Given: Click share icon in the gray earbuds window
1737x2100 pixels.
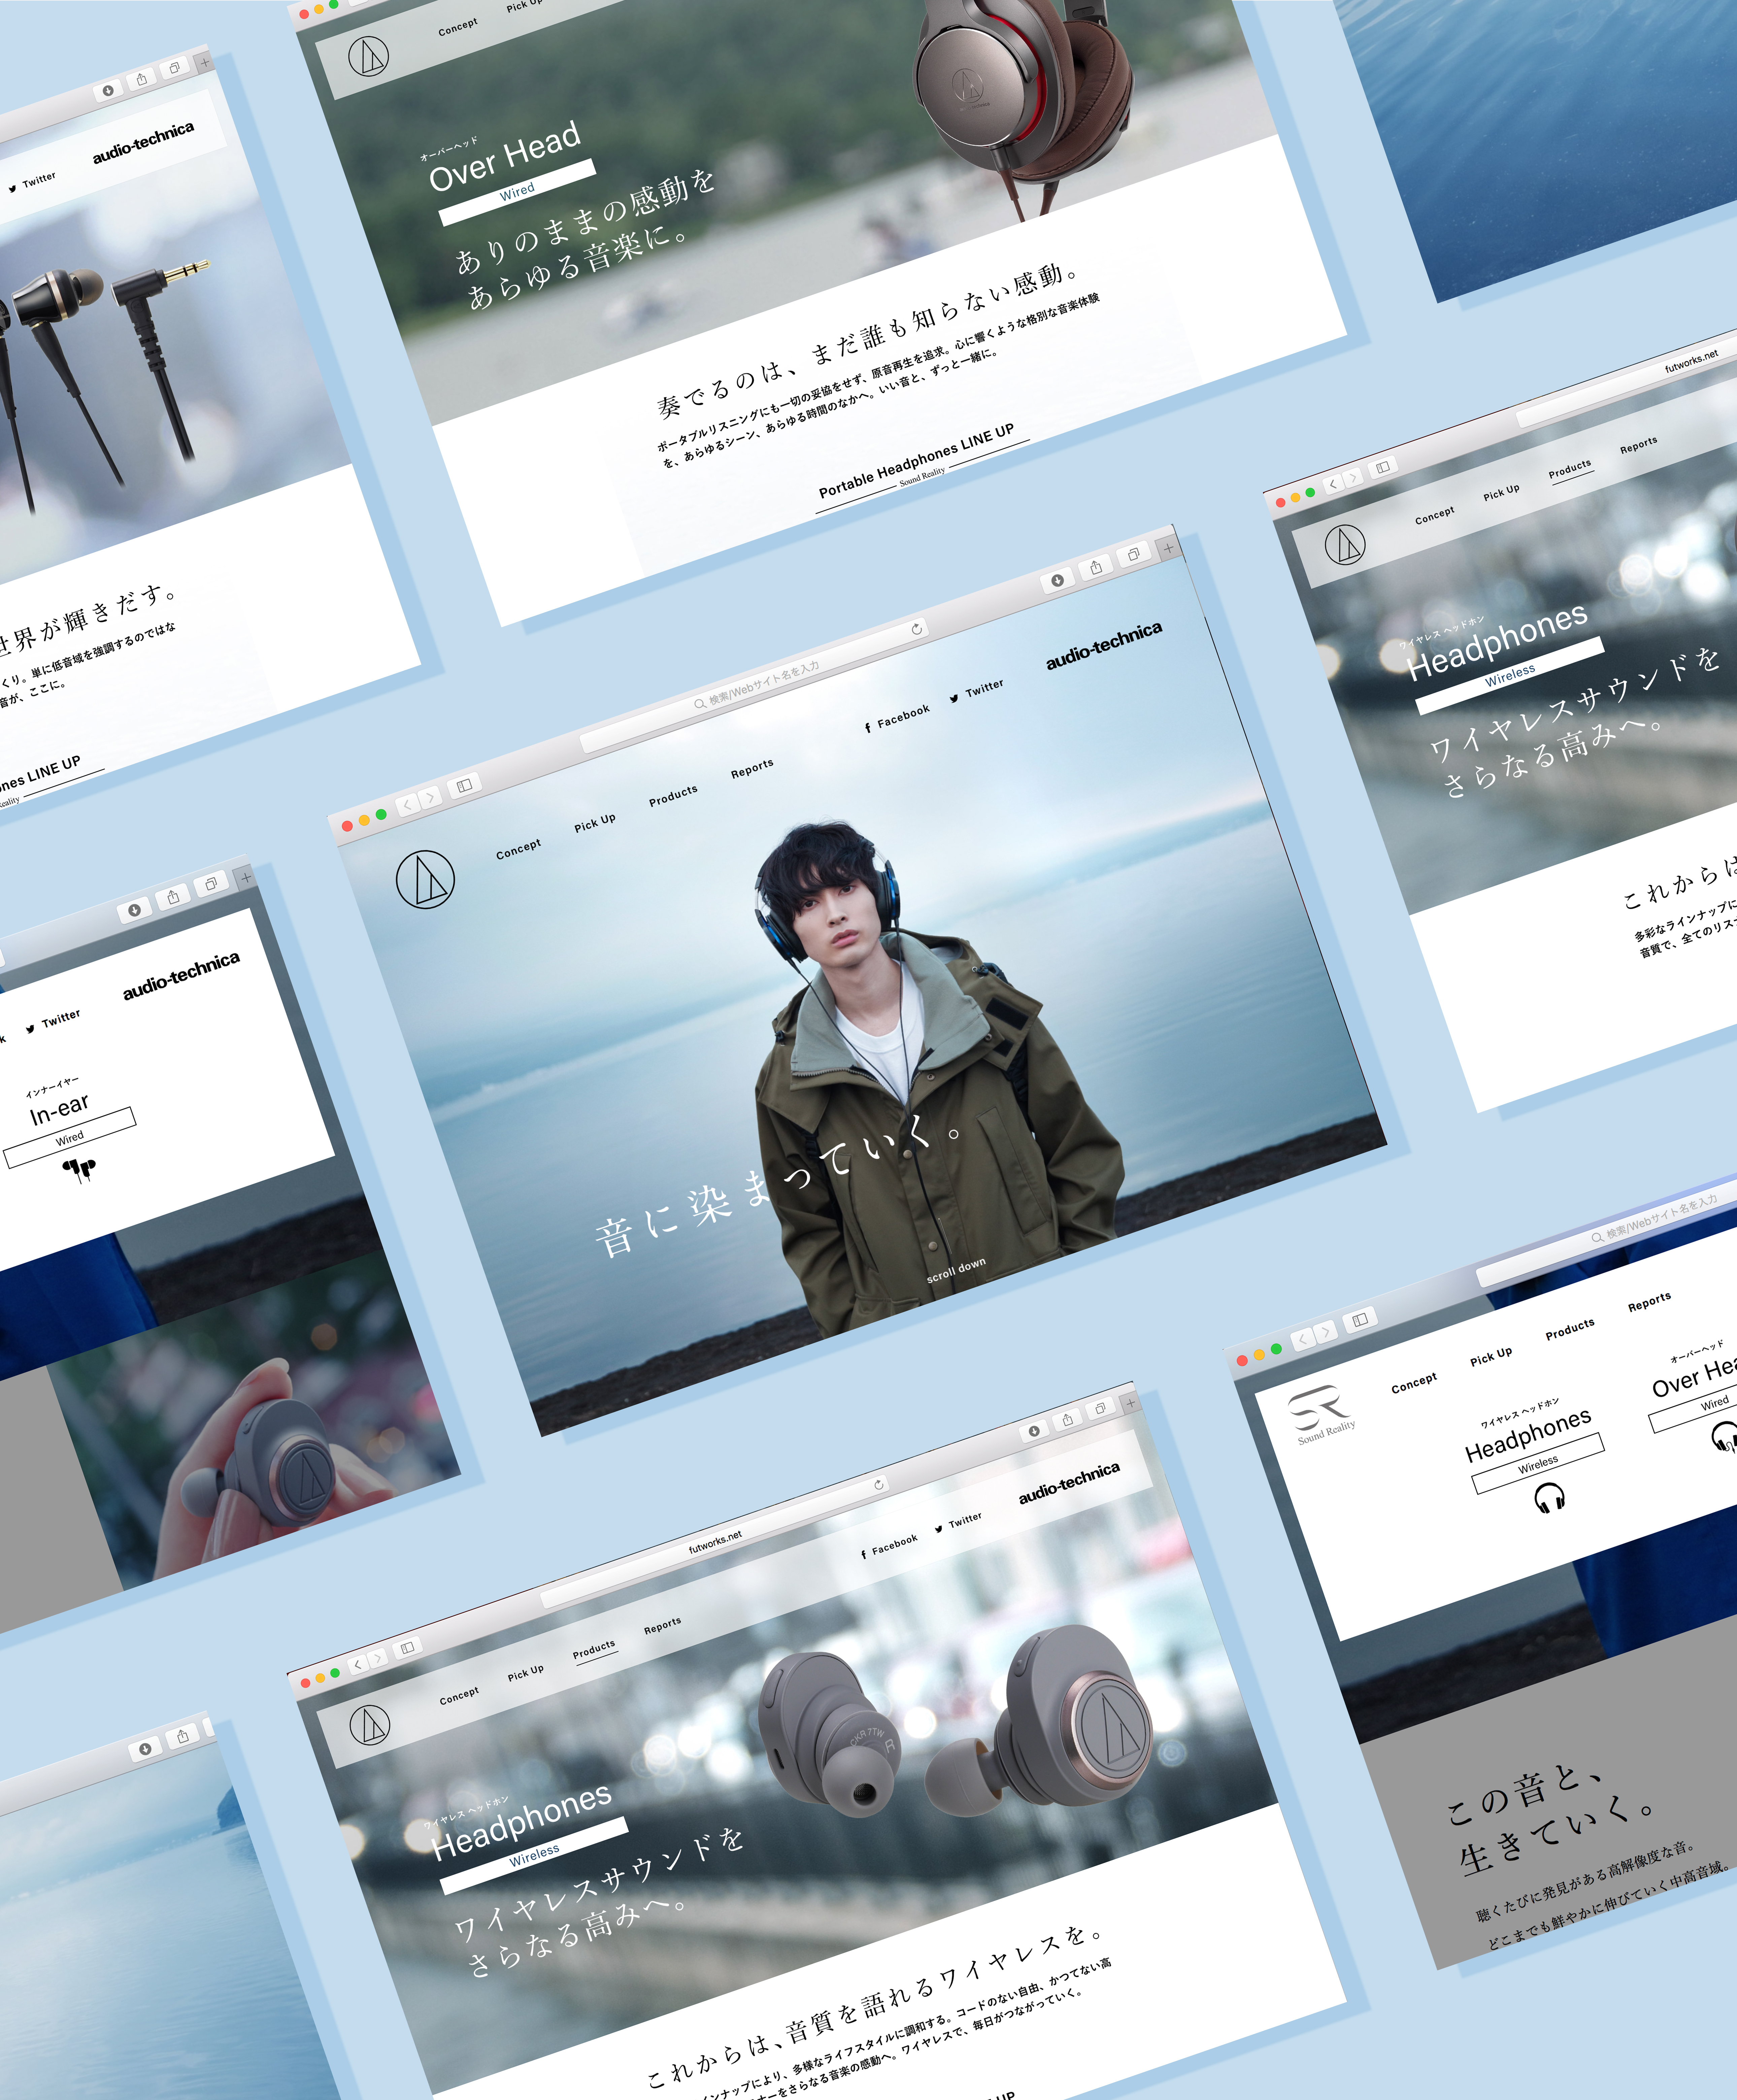Looking at the screenshot, I should point(1067,1420).
